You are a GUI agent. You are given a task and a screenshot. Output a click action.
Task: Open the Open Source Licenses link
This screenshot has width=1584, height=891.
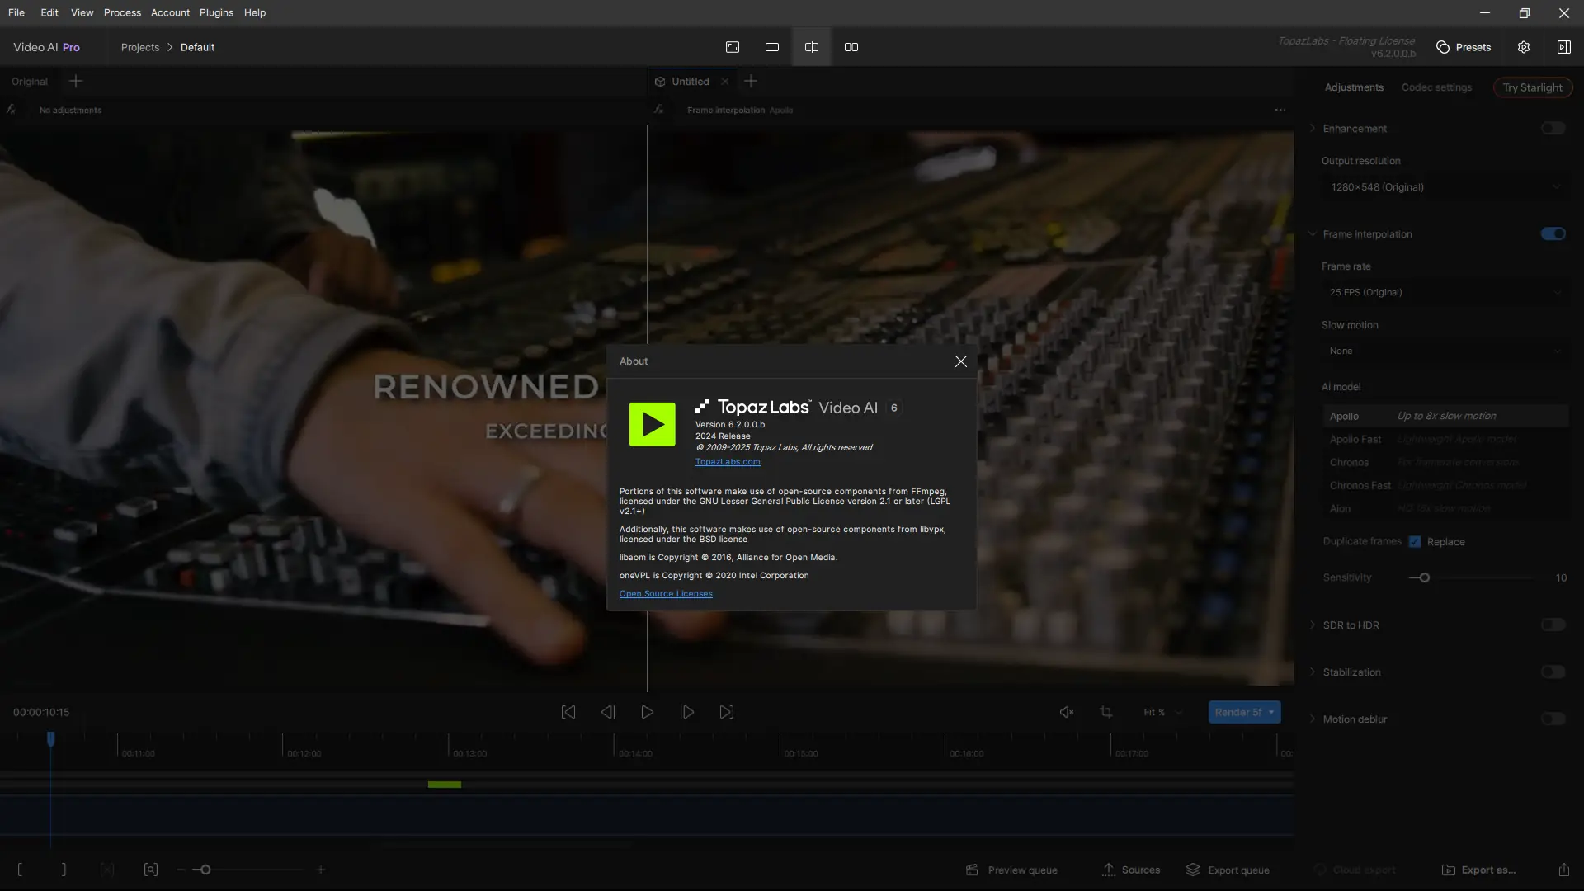(x=665, y=594)
